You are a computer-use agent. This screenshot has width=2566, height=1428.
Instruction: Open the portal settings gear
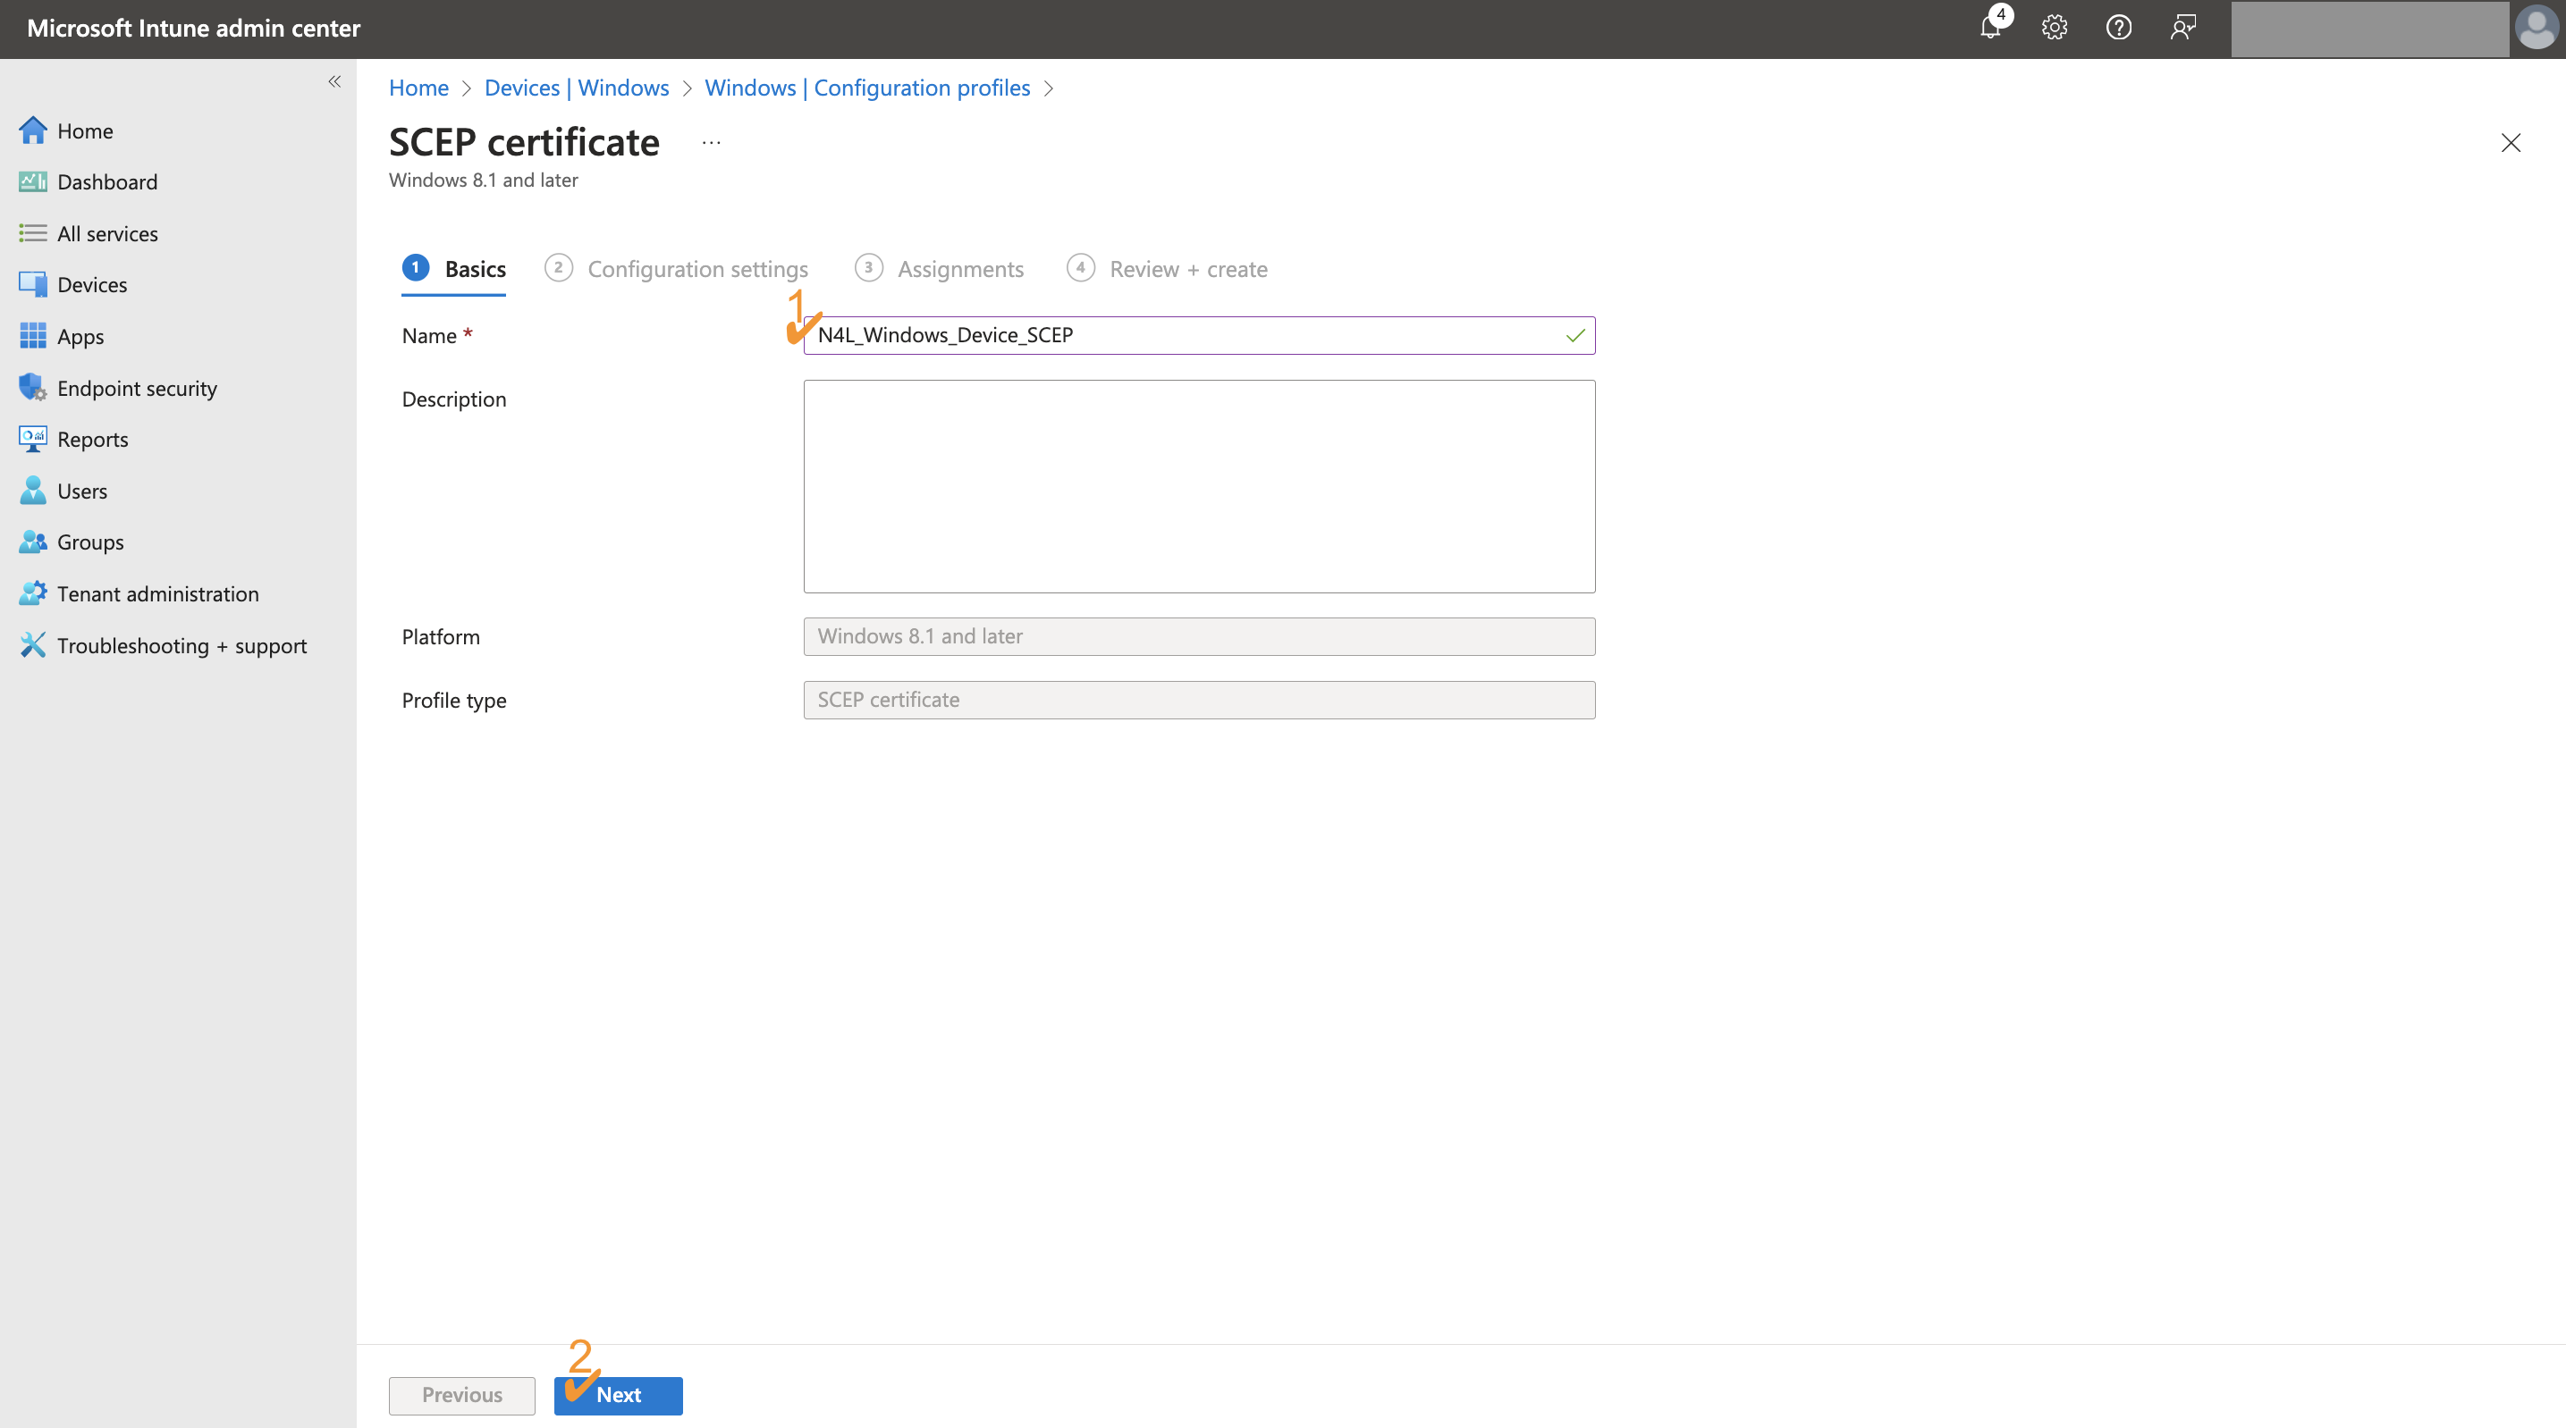point(2054,28)
